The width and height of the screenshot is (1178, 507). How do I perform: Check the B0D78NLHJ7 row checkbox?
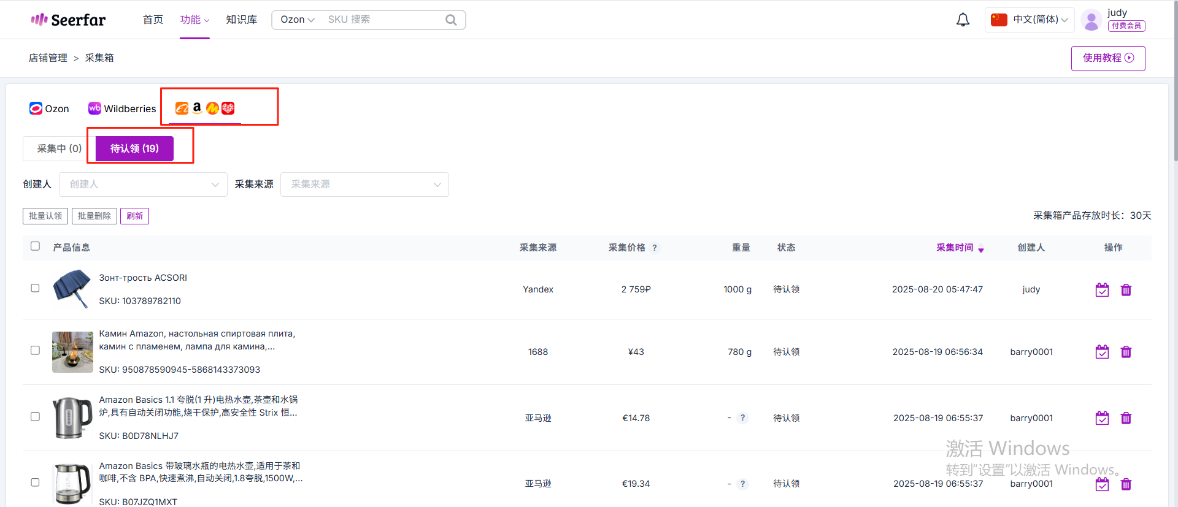(x=35, y=416)
